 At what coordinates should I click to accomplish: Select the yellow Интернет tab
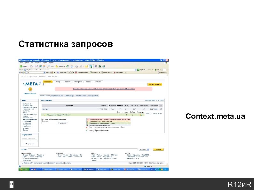(x=48, y=82)
